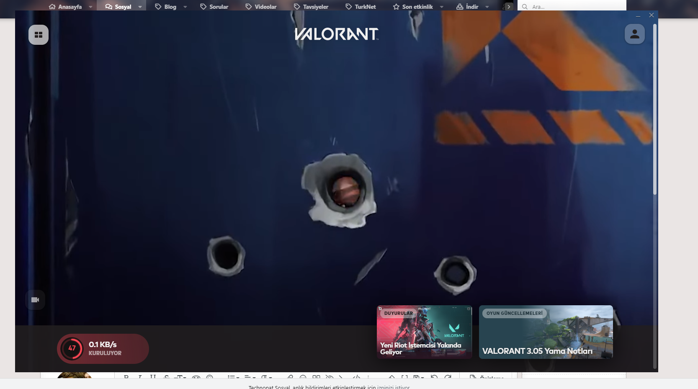Open the Blog tab

[x=166, y=7]
